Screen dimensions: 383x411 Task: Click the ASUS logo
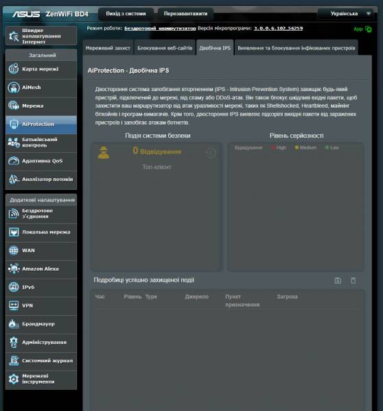(26, 14)
